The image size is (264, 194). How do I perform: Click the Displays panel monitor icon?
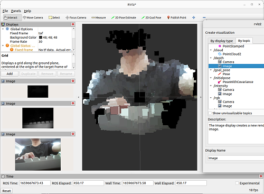click(3, 24)
